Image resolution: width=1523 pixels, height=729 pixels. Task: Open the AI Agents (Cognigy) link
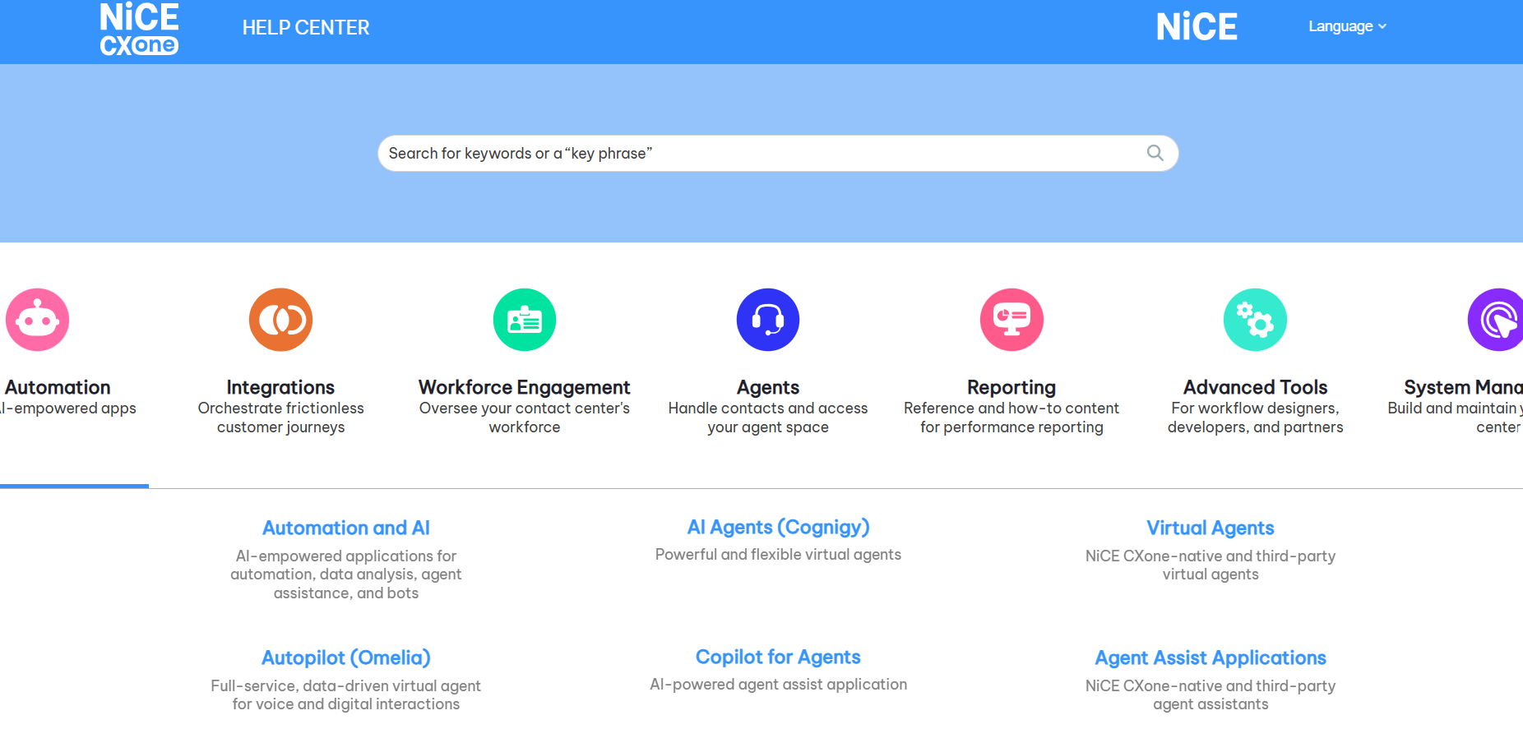point(778,527)
